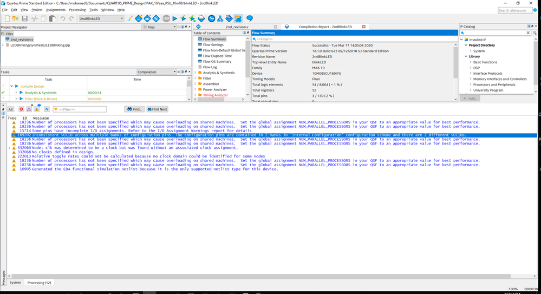Screen dimensions: 541x294
Task: Click the Start Compilation play icon
Action: coord(174,18)
